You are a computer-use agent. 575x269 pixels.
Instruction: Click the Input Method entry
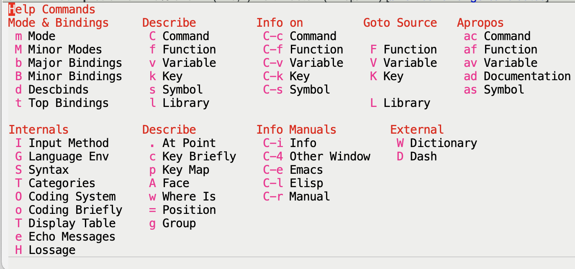[68, 143]
